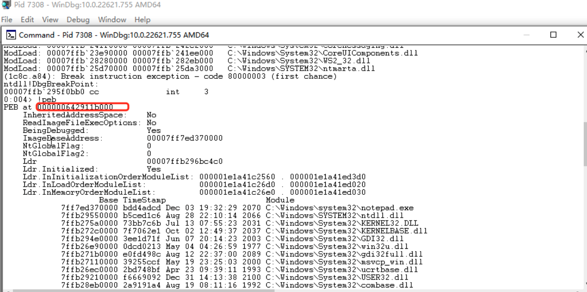587x292 pixels.
Task: Click the address 000001e1a41ed3d0
Action: (x=328, y=177)
